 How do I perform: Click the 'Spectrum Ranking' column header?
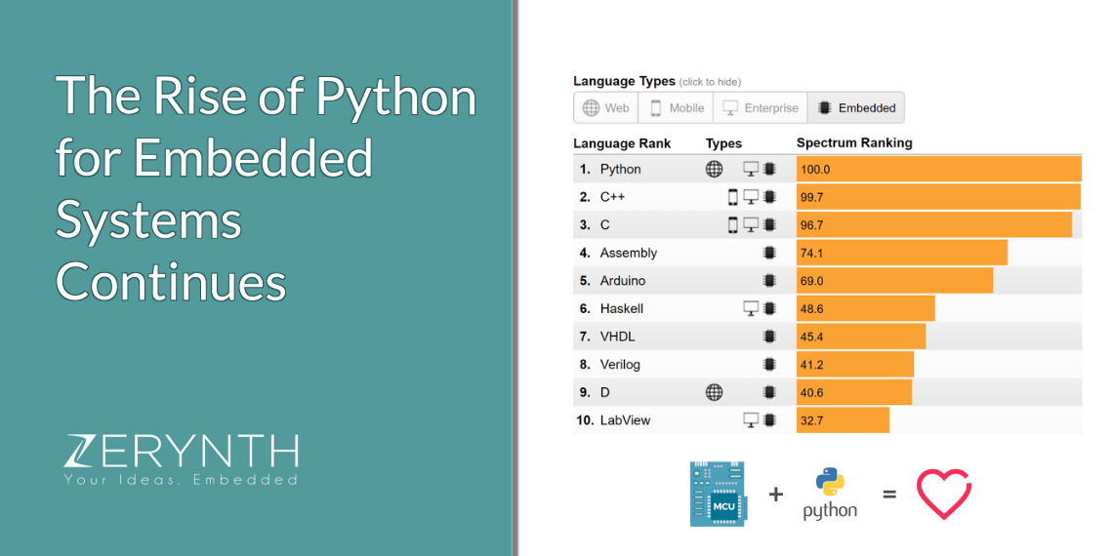point(854,143)
